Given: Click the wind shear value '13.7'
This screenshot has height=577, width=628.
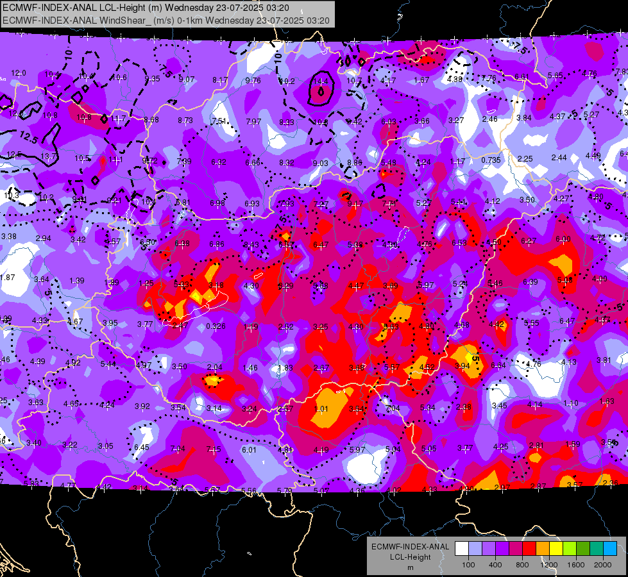Looking at the screenshot, I should pyautogui.click(x=49, y=156).
